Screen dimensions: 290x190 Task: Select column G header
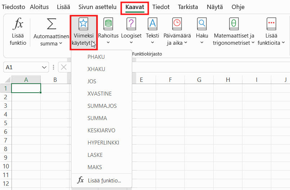(x=199, y=80)
